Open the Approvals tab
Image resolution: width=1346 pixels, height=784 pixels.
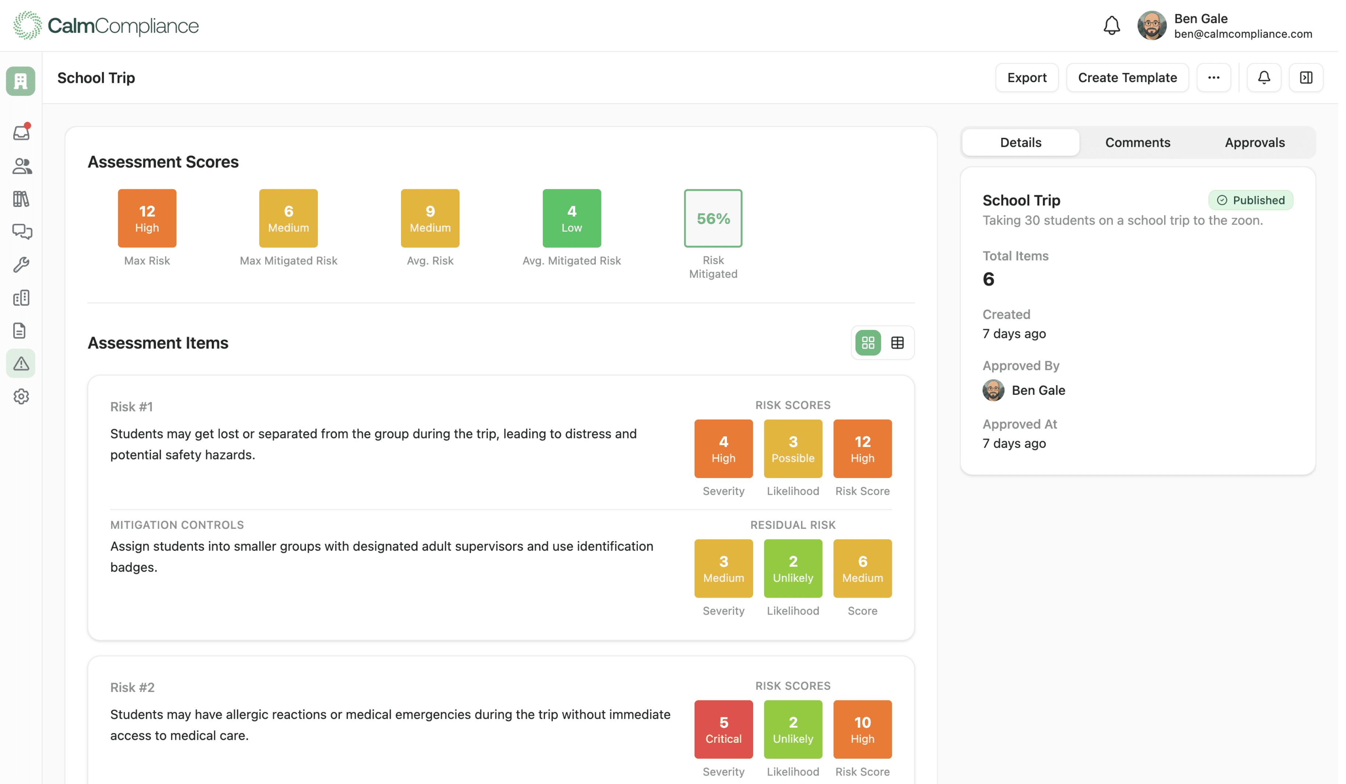[1255, 142]
